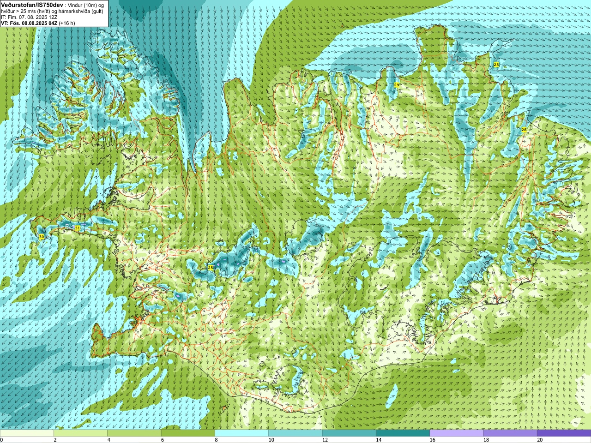This screenshot has width=591, height=443.
Task: Click the "VT: Fös. 08.08.2025 04Z" valid time
Action: click(x=29, y=23)
